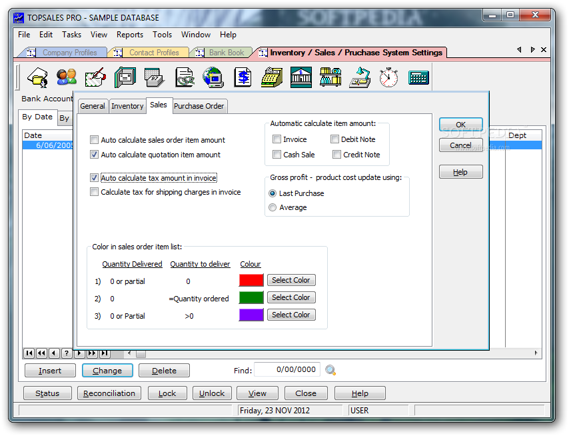Select the By Date tab in Bank Book

[37, 117]
